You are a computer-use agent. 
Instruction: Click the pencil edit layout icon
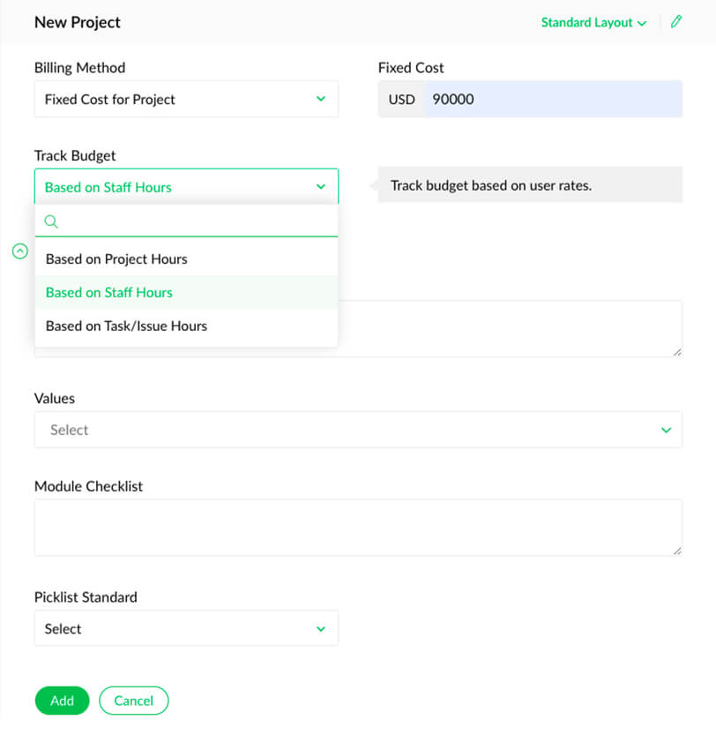click(676, 22)
